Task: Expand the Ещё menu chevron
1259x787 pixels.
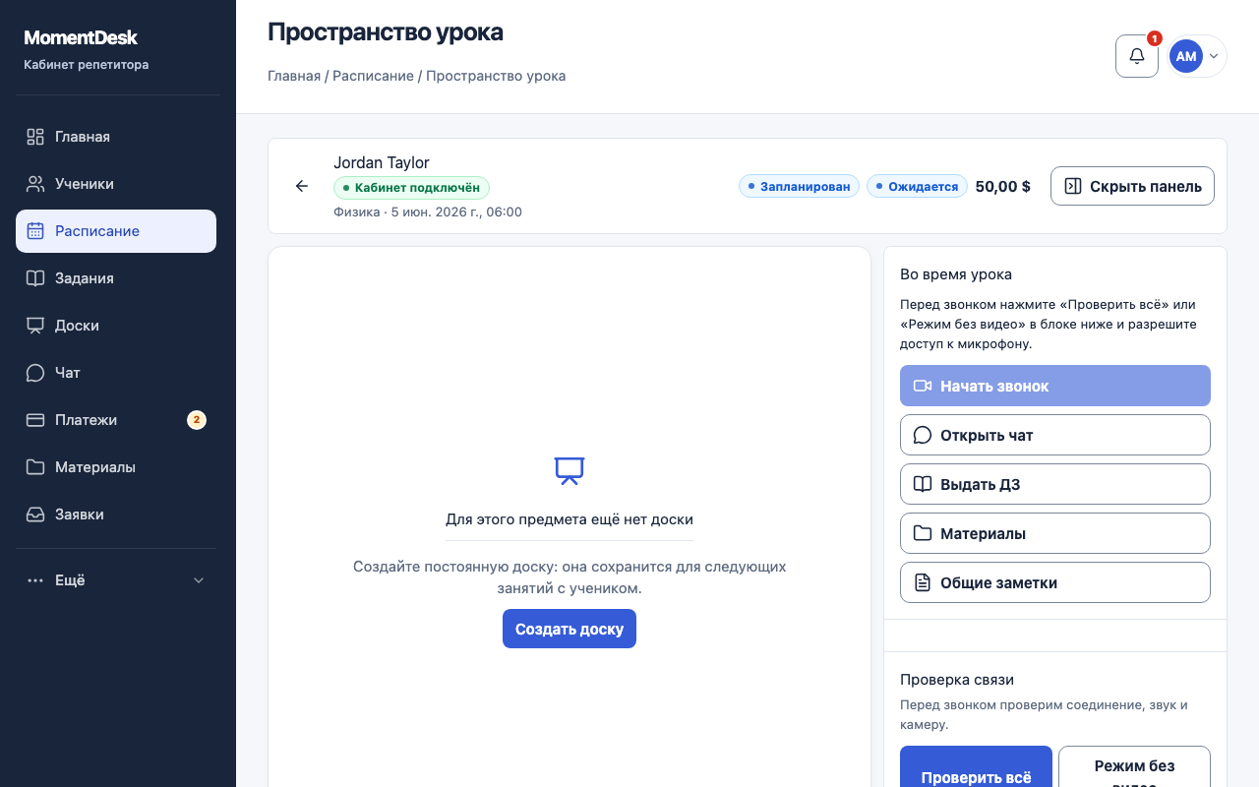Action: coord(199,580)
